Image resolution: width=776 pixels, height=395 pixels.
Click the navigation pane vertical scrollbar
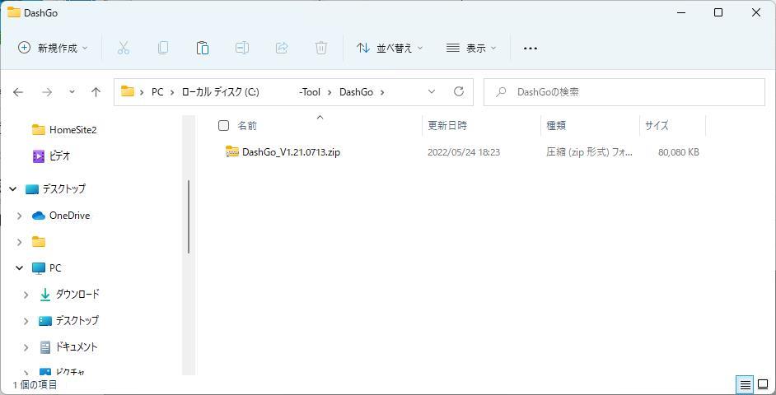coord(189,217)
